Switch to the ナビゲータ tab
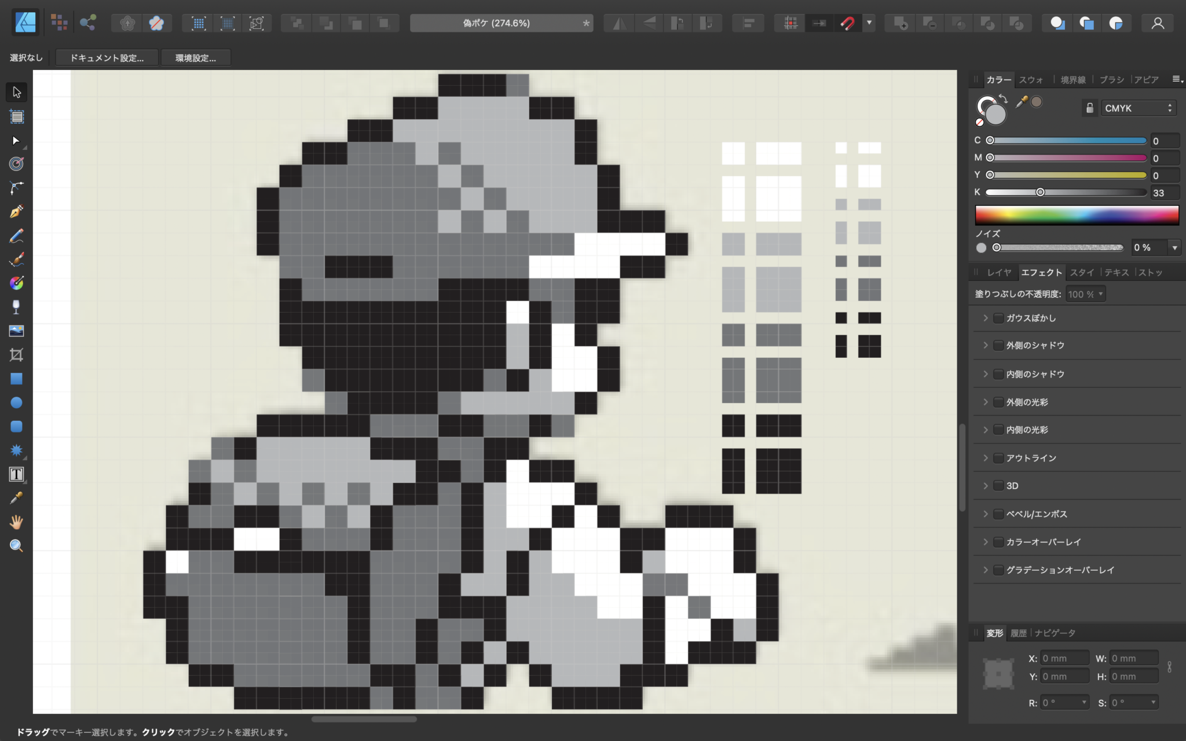The width and height of the screenshot is (1186, 741). [x=1055, y=633]
